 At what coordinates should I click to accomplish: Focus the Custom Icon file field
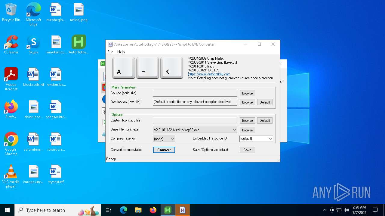pos(195,120)
